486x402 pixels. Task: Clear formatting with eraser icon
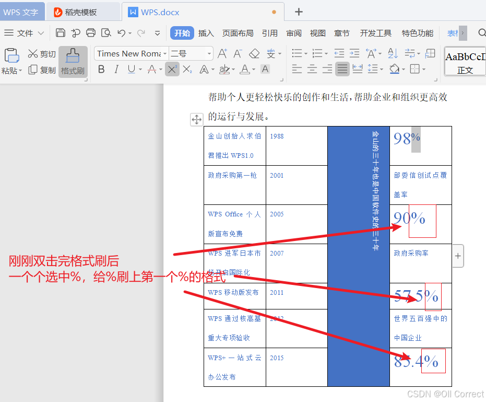pyautogui.click(x=254, y=54)
